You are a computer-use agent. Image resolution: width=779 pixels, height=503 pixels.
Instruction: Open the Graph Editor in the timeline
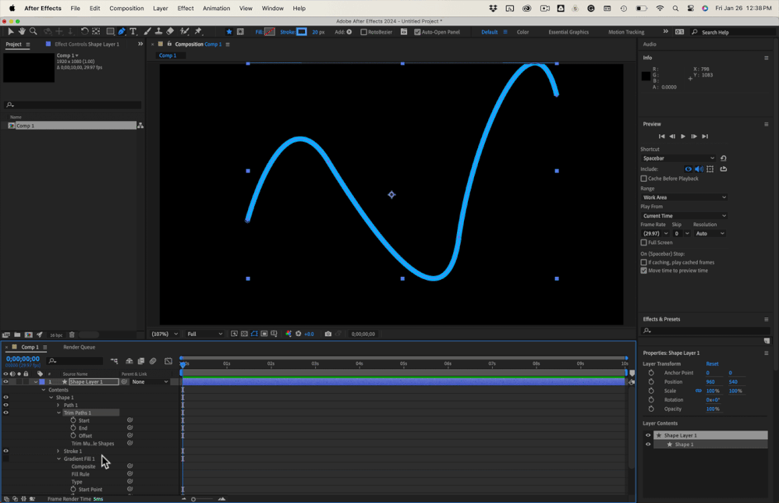point(168,361)
